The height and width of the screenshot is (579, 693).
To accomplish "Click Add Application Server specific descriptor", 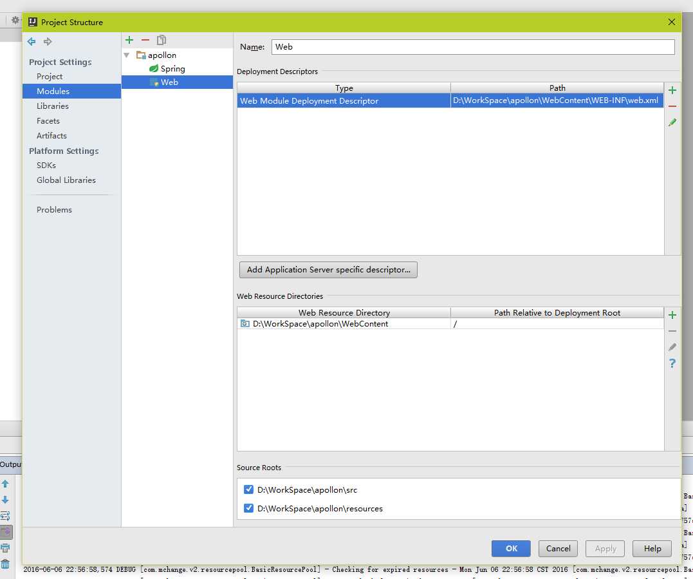I will click(x=328, y=270).
